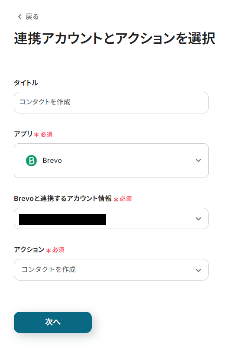Open the アクション dropdown
The width and height of the screenshot is (232, 349).
pos(111,270)
